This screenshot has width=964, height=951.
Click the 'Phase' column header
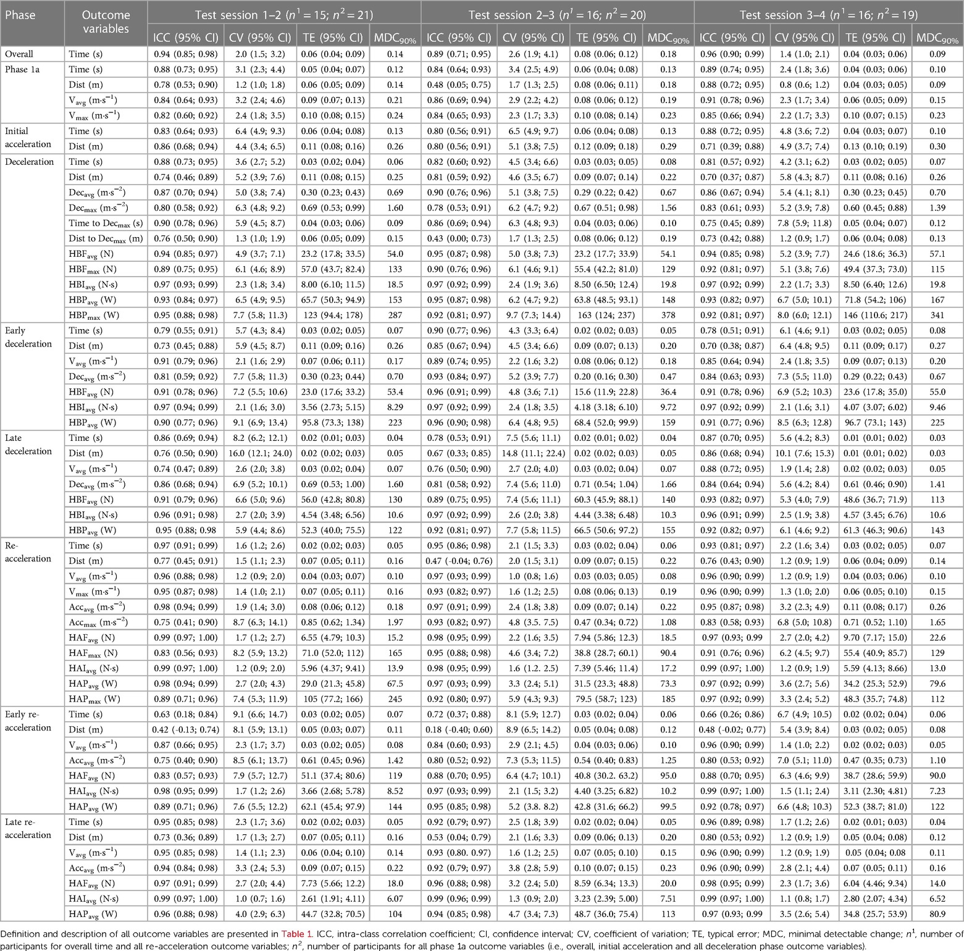tap(20, 15)
